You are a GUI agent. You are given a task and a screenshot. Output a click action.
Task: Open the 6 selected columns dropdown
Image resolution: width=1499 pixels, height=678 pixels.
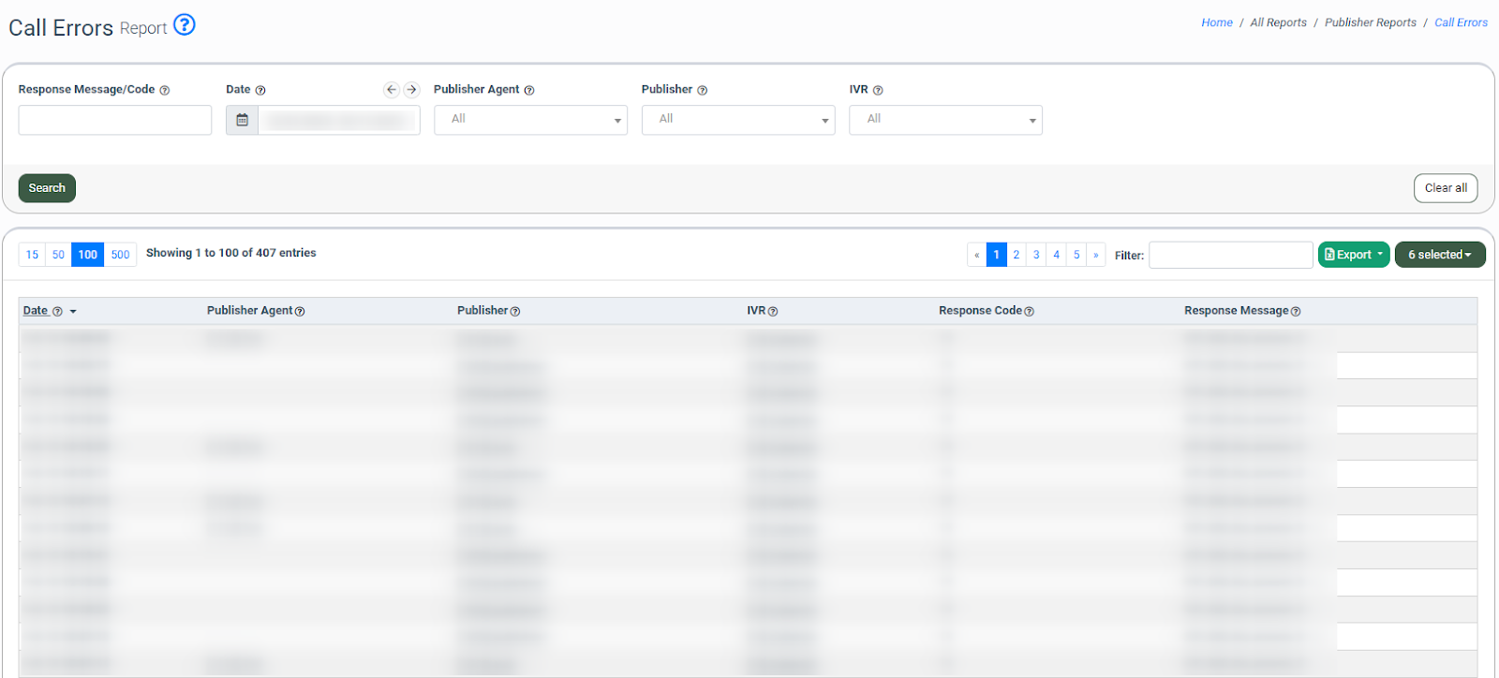click(x=1439, y=255)
